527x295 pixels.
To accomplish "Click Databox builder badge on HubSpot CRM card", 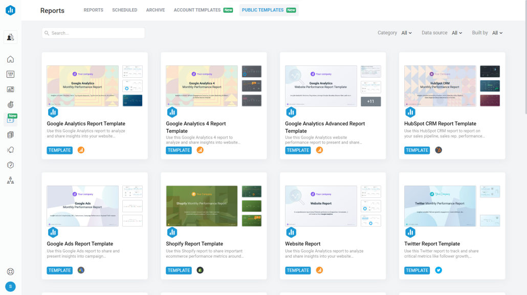I will 410,112.
